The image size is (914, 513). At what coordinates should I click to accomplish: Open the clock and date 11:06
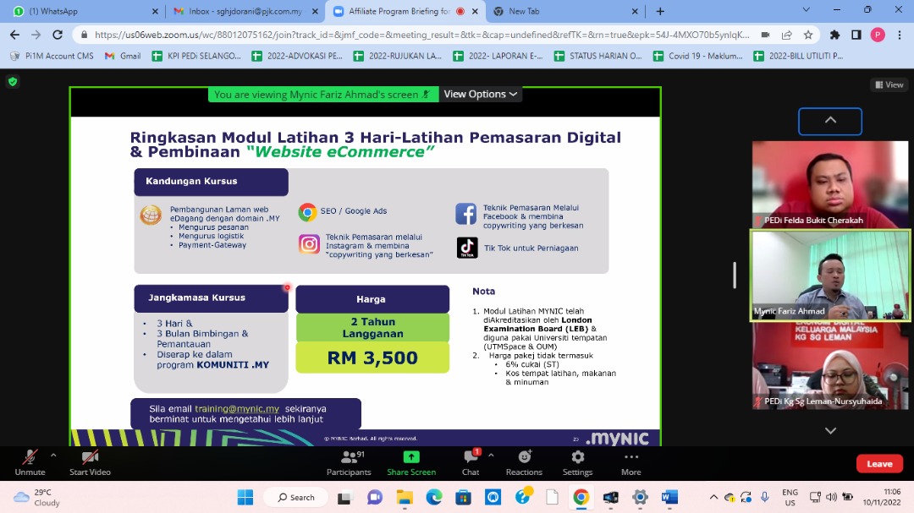[882, 497]
